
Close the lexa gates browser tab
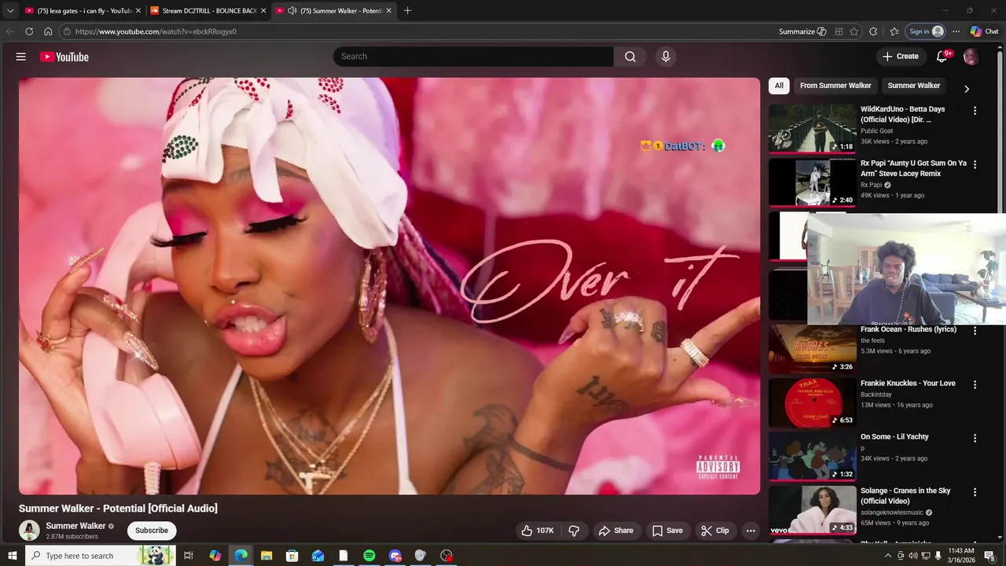click(138, 11)
